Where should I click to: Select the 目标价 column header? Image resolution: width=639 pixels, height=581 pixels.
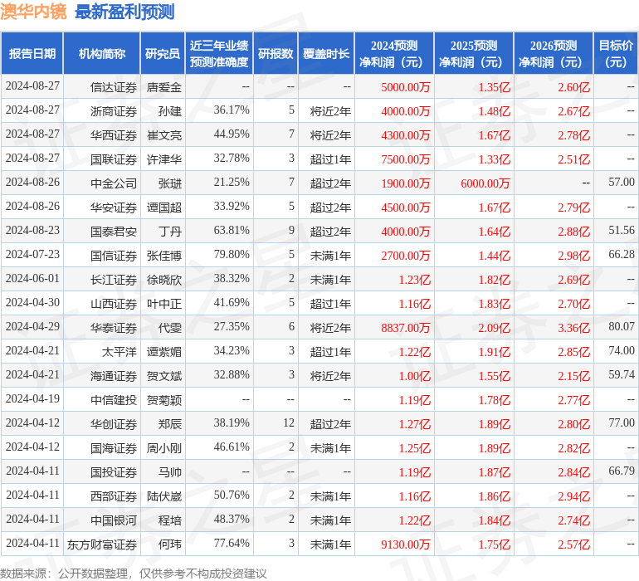(x=616, y=53)
